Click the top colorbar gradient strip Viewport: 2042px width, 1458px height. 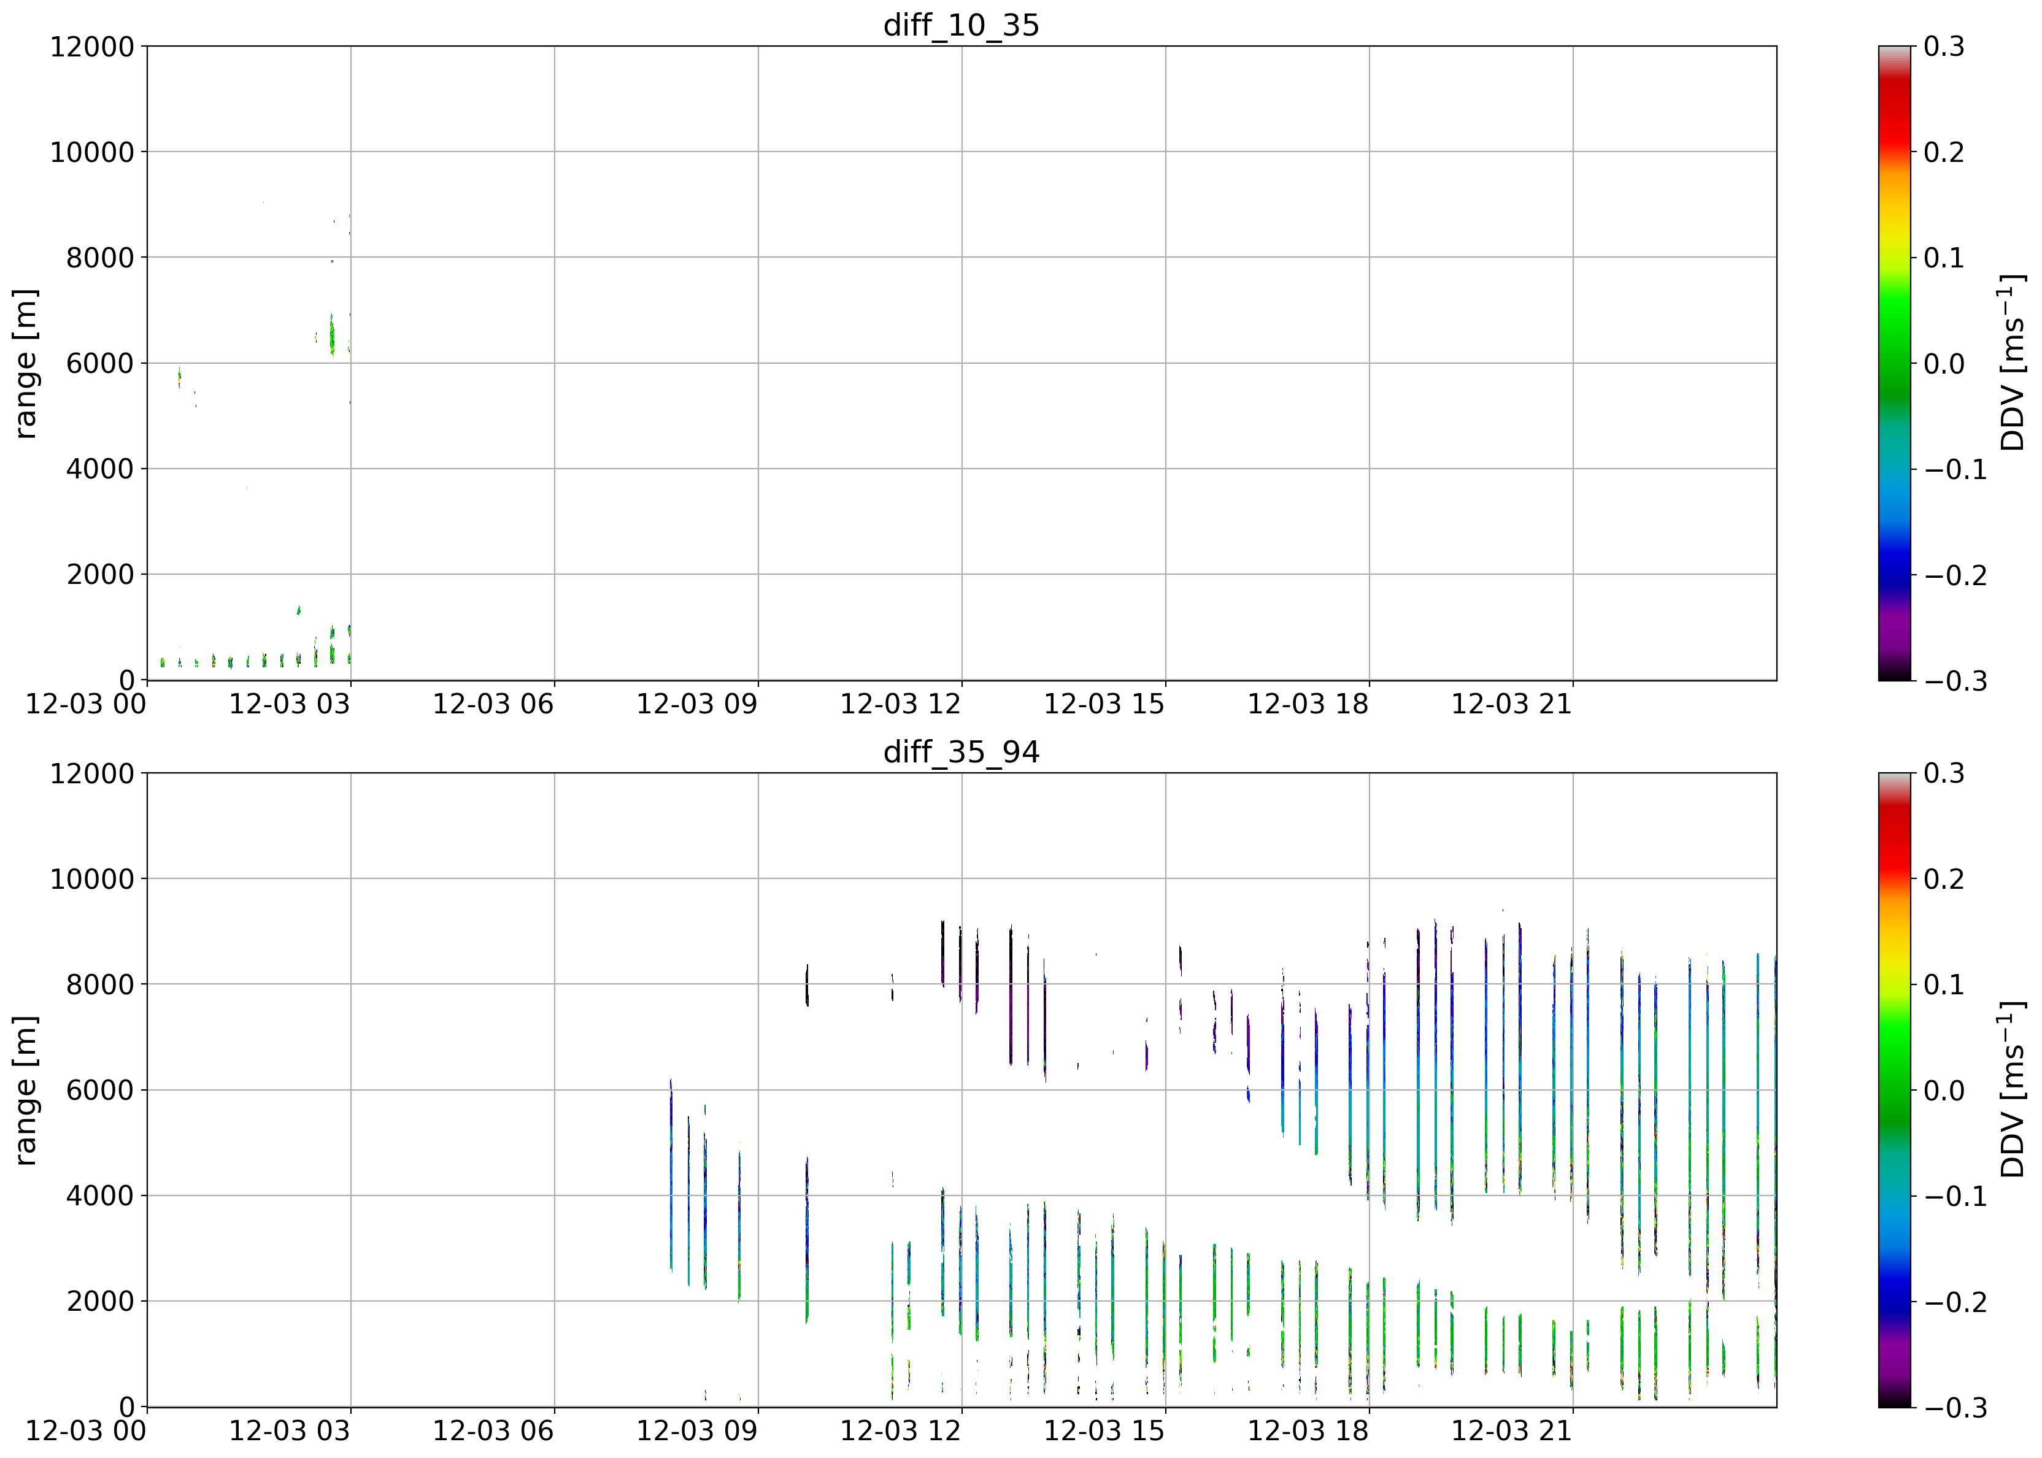pos(1895,364)
